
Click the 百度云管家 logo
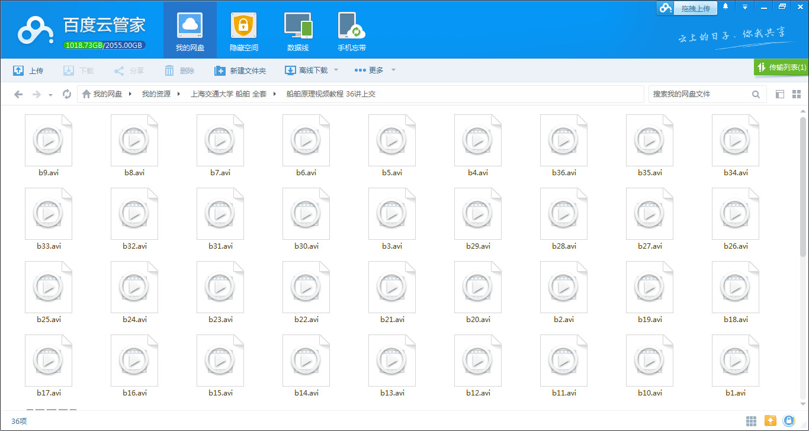(82, 30)
